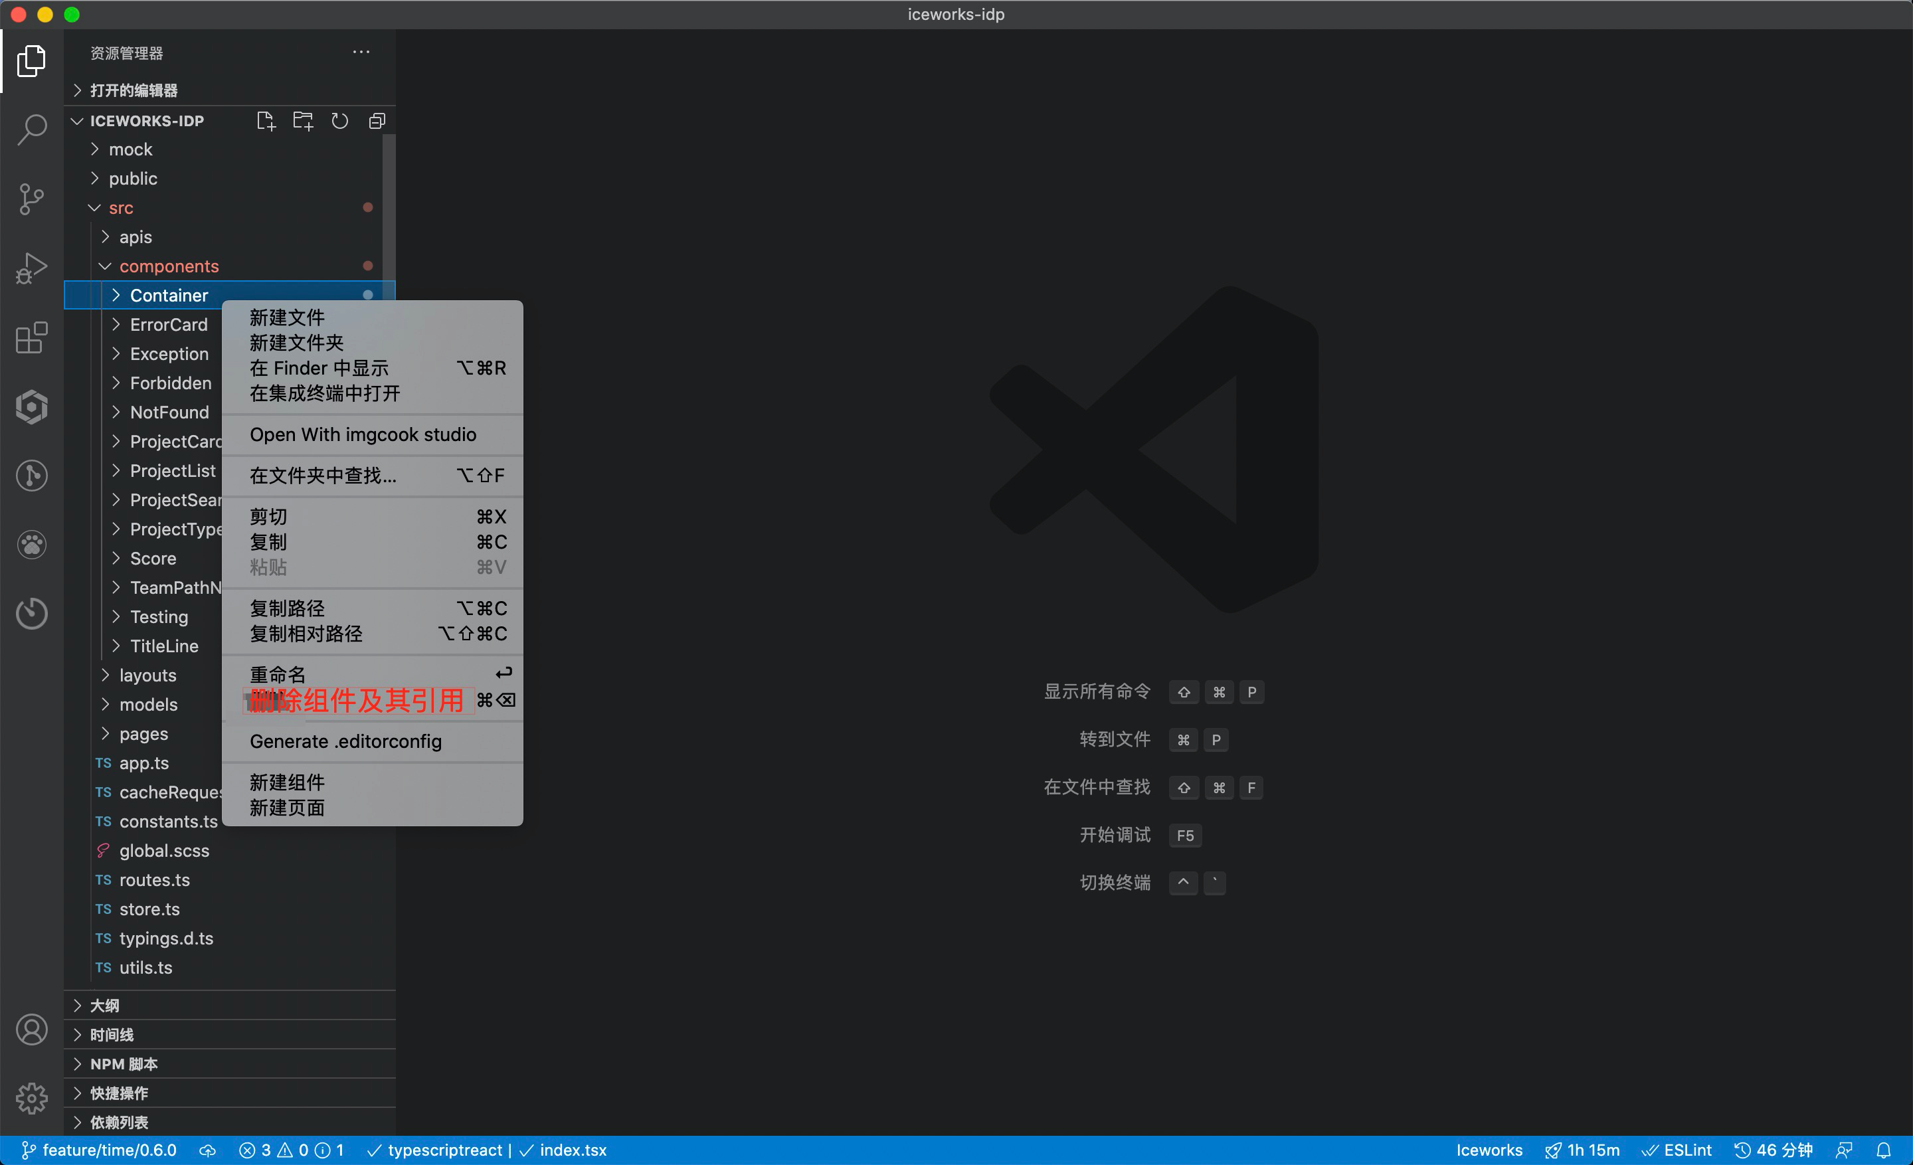Select 新建组件 in the context menu

pos(286,782)
